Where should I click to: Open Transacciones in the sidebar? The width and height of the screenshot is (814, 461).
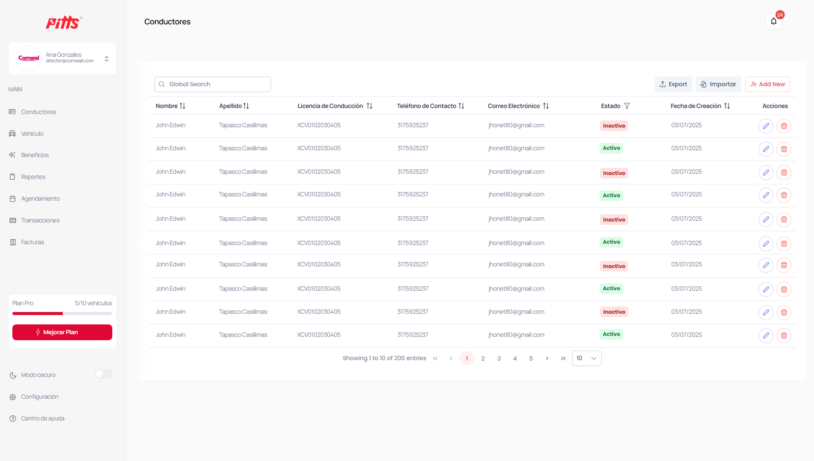40,220
